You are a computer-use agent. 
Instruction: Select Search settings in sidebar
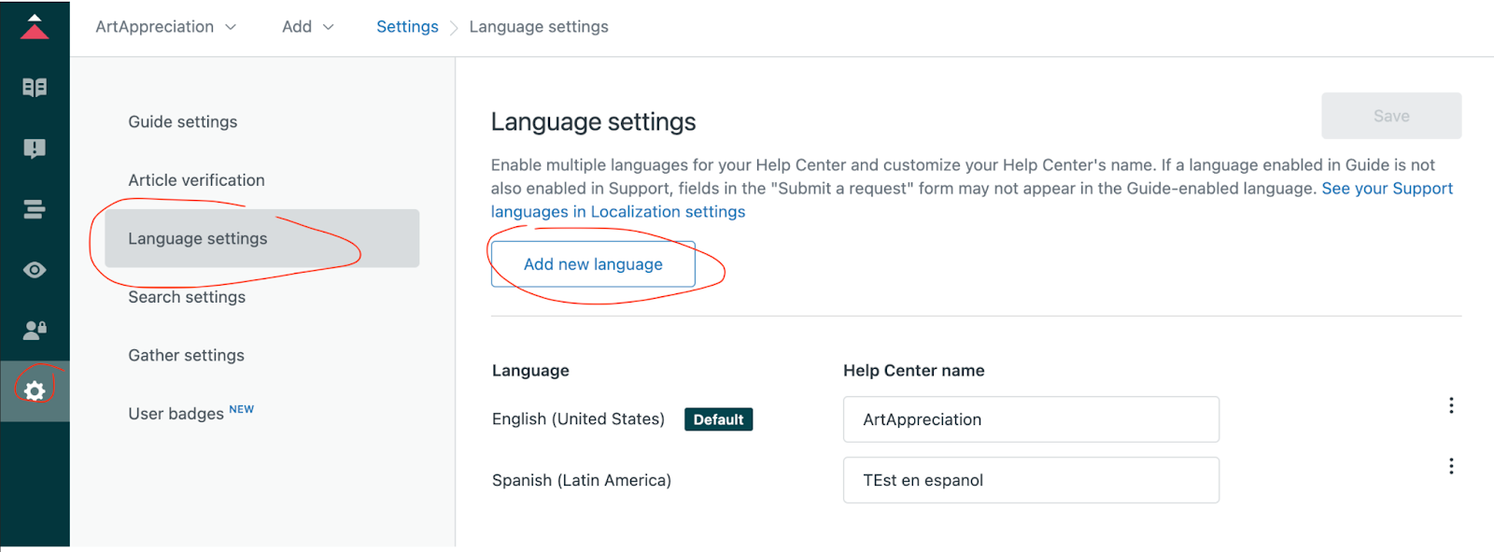187,297
